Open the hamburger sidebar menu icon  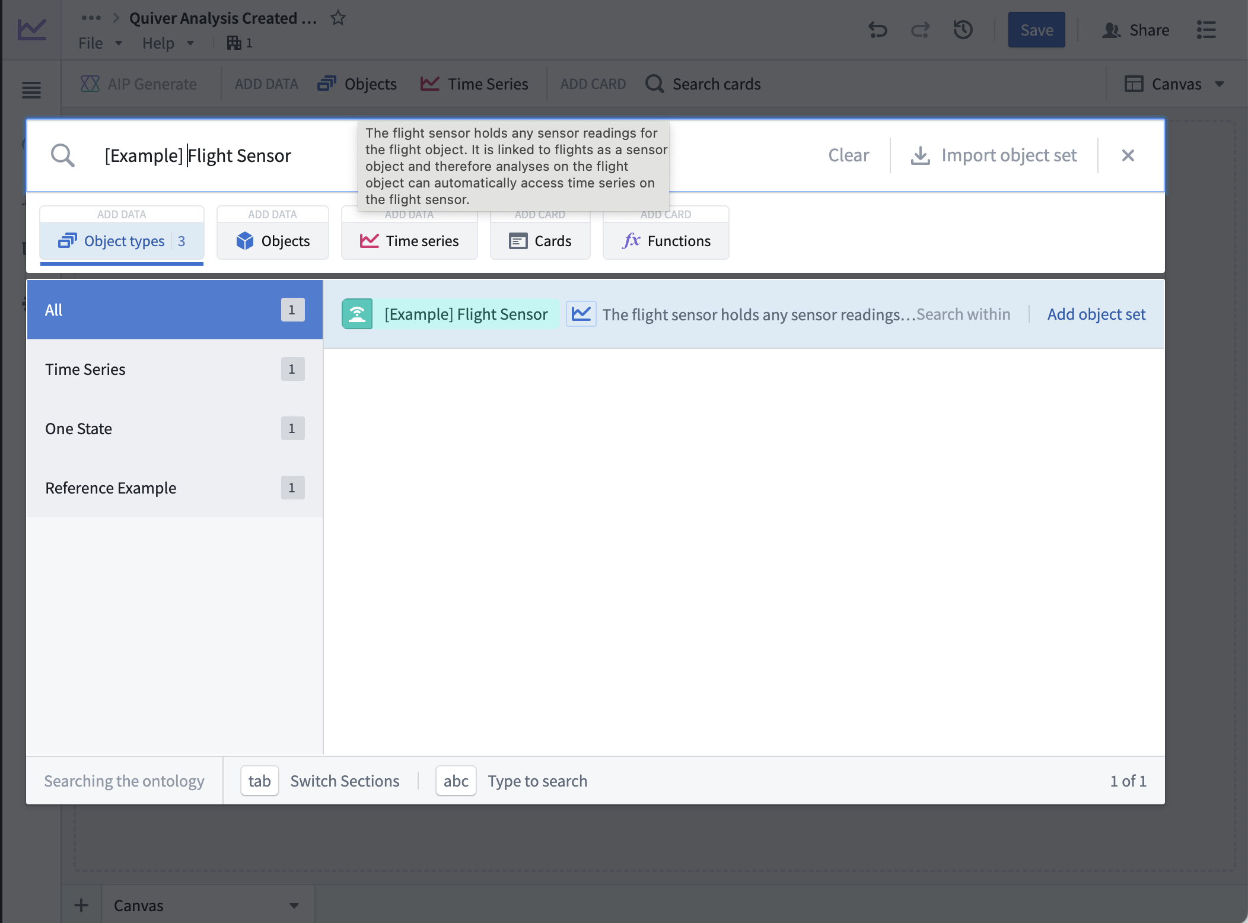[31, 90]
